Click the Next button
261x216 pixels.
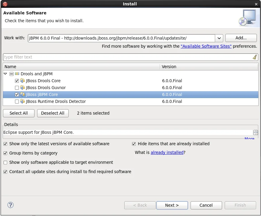tap(172, 205)
